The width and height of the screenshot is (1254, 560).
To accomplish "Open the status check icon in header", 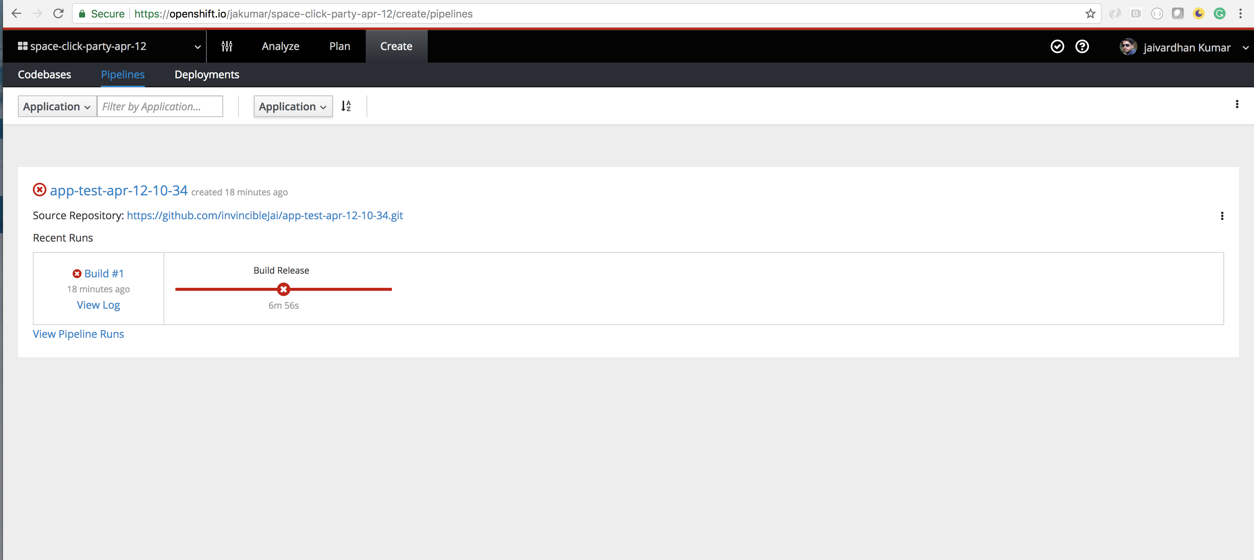I will 1057,46.
